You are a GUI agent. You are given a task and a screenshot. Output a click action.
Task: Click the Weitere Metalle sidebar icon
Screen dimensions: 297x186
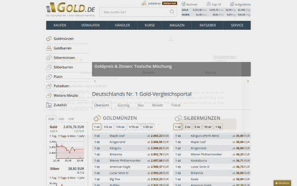click(x=49, y=95)
